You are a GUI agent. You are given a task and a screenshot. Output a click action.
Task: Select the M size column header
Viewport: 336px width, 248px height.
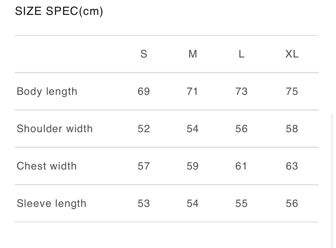point(193,54)
